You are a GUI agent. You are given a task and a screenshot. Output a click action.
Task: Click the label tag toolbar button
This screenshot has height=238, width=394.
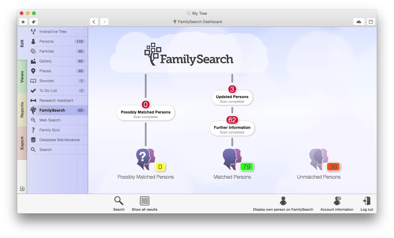tap(34, 22)
